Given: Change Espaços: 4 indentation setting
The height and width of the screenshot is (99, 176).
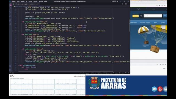Looking at the screenshot, I should pyautogui.click(x=88, y=73).
